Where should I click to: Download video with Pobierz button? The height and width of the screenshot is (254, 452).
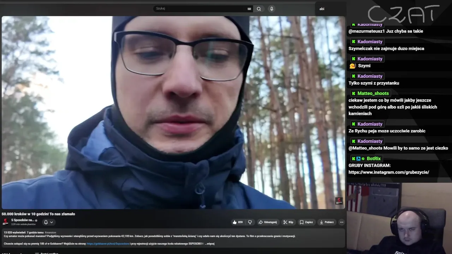(x=327, y=222)
